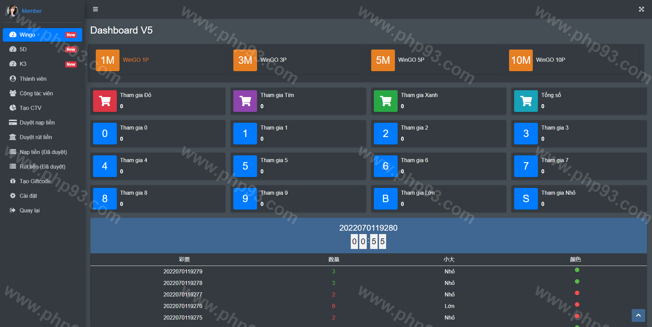The width and height of the screenshot is (652, 327).
Task: Open the 5M WinGO 5P game
Action: coord(383,60)
